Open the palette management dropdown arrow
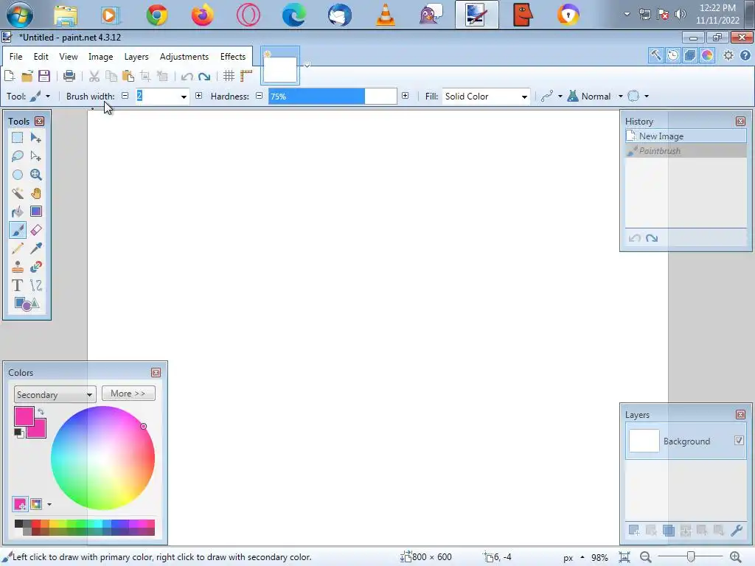This screenshot has width=755, height=566. pos(49,504)
